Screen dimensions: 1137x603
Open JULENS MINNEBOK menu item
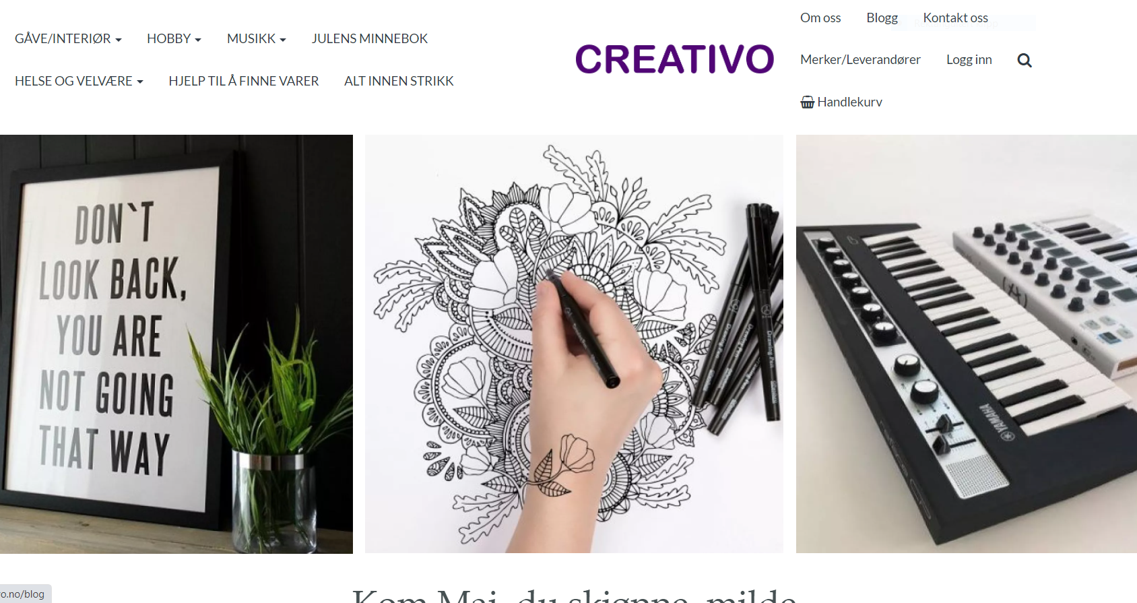click(x=370, y=38)
